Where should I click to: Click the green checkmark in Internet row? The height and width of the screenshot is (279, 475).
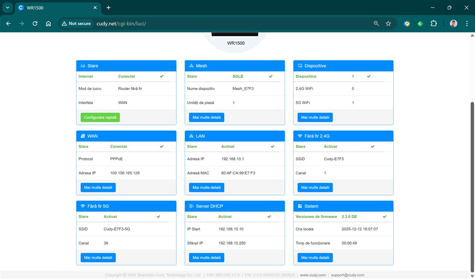pos(161,76)
